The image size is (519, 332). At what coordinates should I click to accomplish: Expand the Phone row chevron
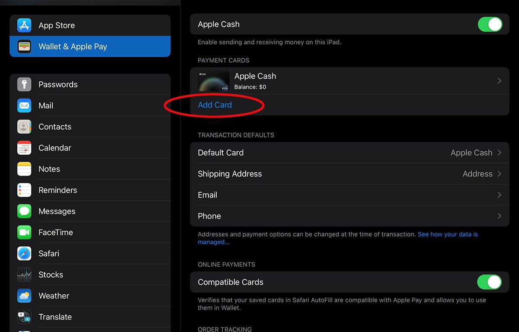pos(500,216)
